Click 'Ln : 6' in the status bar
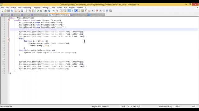The image size is (199, 111). (x=123, y=106)
